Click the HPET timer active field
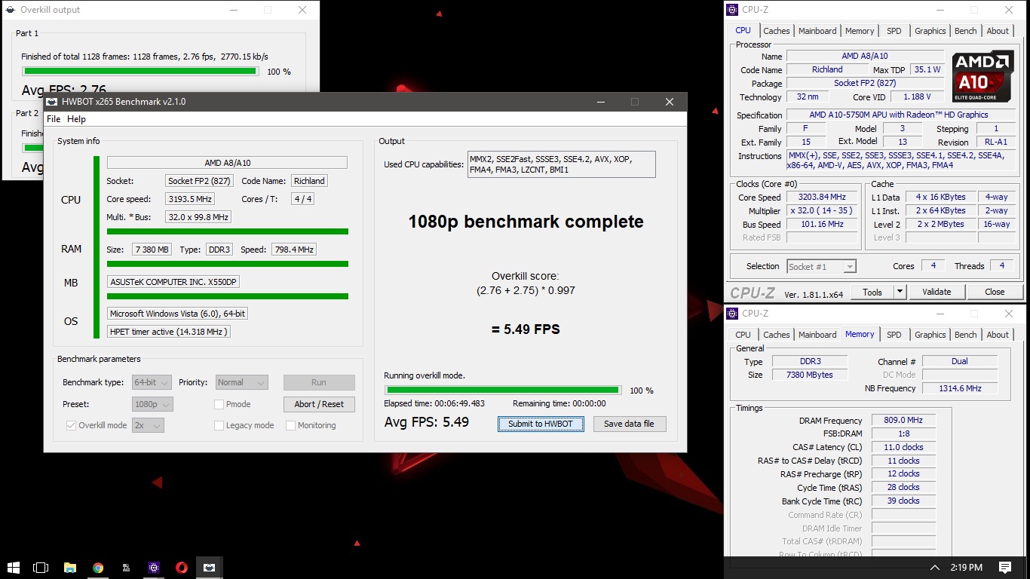 coord(168,332)
